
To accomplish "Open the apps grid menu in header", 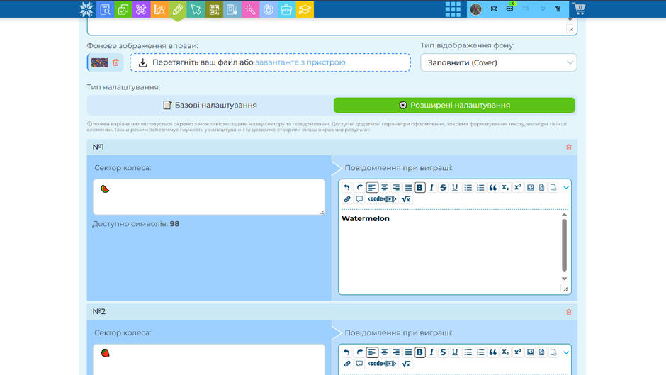I will point(453,9).
